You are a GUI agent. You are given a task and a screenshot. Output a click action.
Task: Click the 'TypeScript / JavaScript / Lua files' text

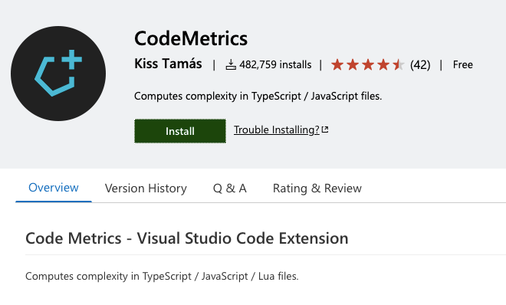[220, 277]
